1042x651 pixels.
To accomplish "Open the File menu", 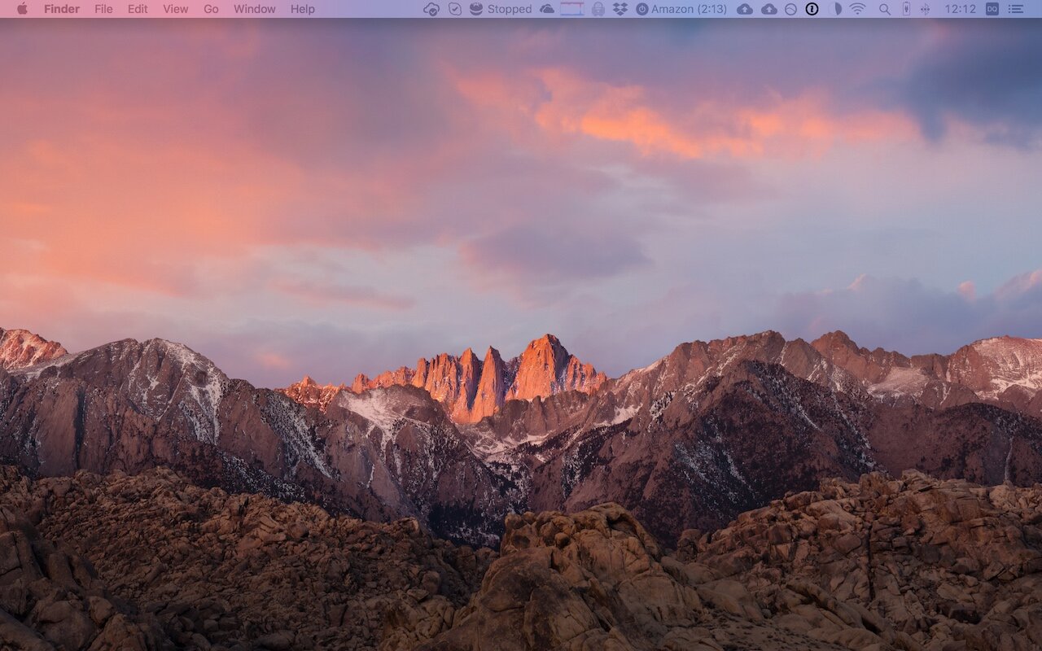I will pyautogui.click(x=103, y=9).
